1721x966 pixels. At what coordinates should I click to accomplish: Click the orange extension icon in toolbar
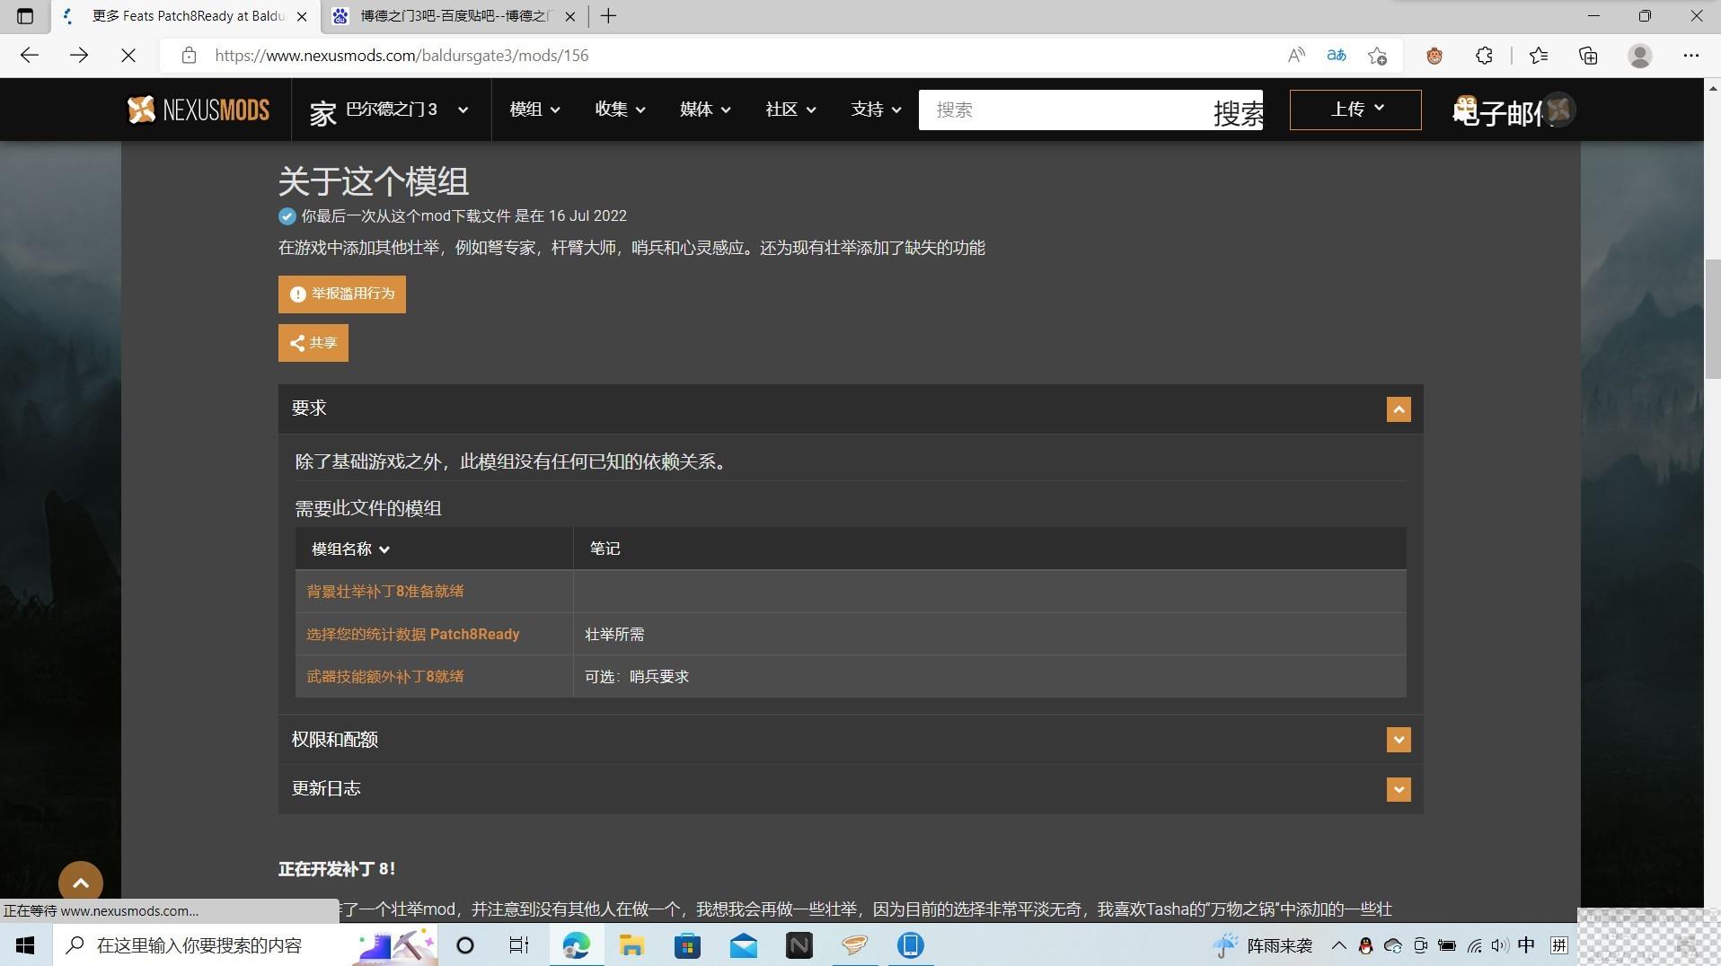click(x=1434, y=56)
